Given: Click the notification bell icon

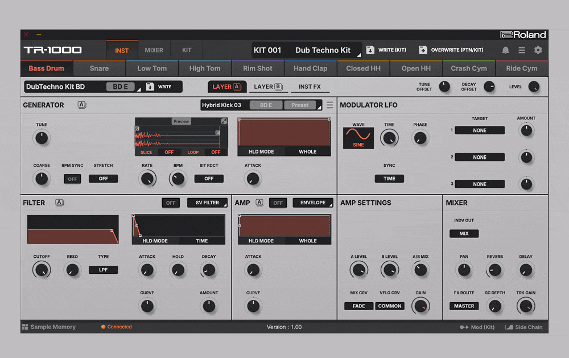Looking at the screenshot, I should point(505,50).
